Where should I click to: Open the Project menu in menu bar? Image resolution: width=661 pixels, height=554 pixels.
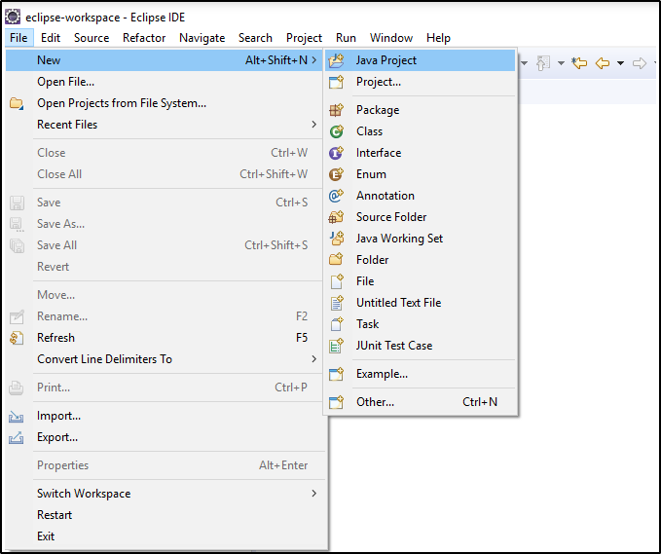tap(304, 38)
